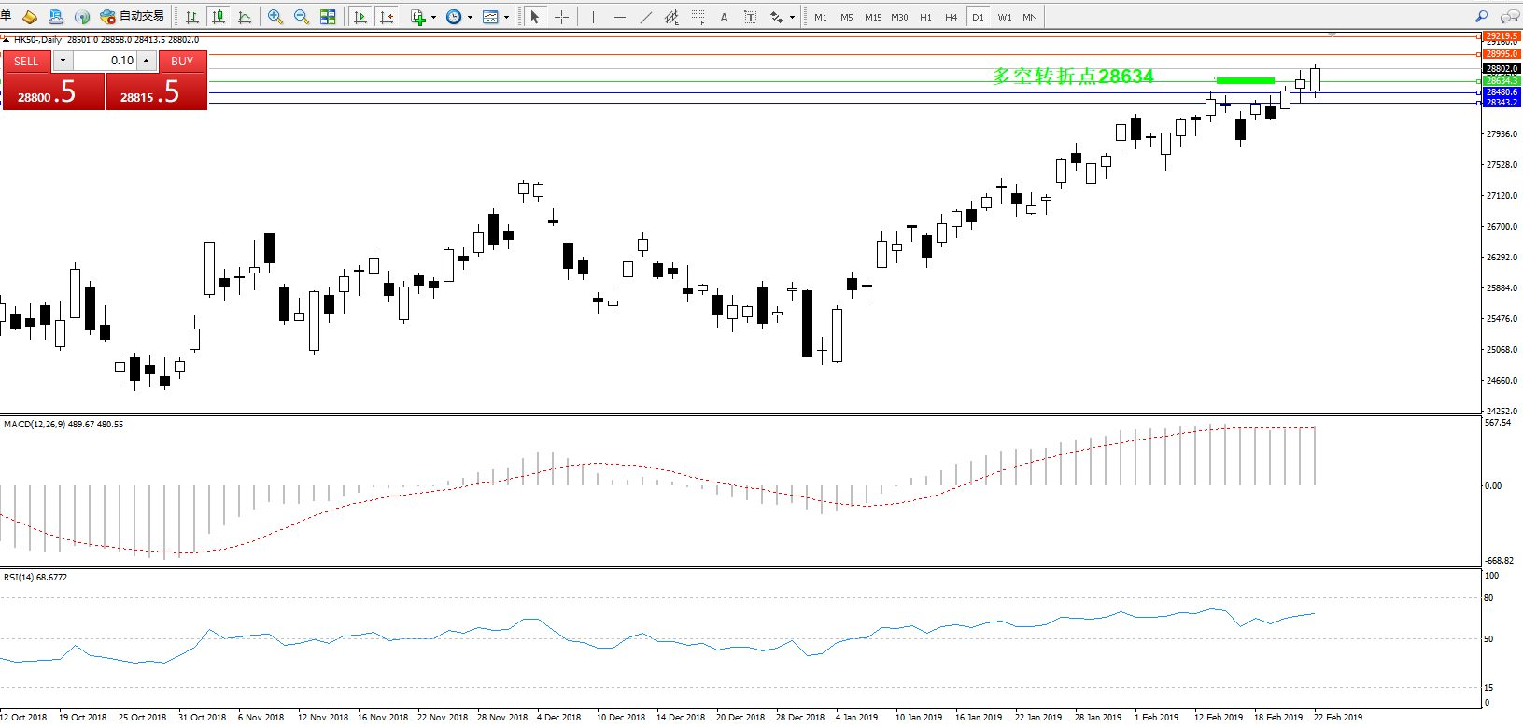Screen dimensions: 1523x727
Task: Pick the horizontal line tool
Action: click(x=619, y=17)
